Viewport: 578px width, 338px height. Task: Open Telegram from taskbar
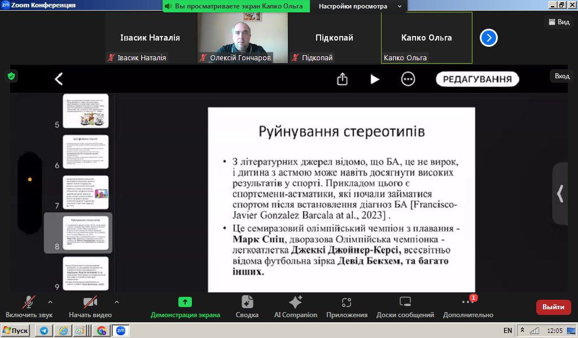44,331
